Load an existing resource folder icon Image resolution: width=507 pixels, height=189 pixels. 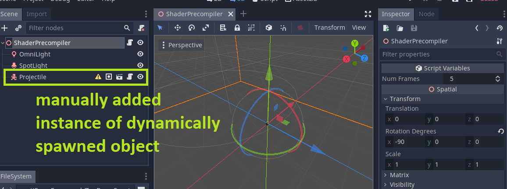coord(400,28)
